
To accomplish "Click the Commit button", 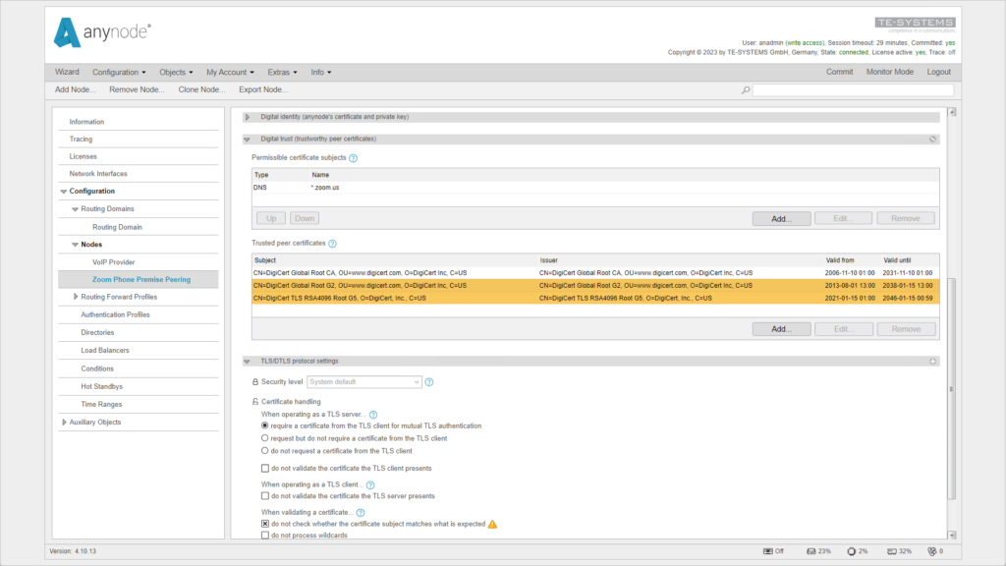I will pos(839,71).
